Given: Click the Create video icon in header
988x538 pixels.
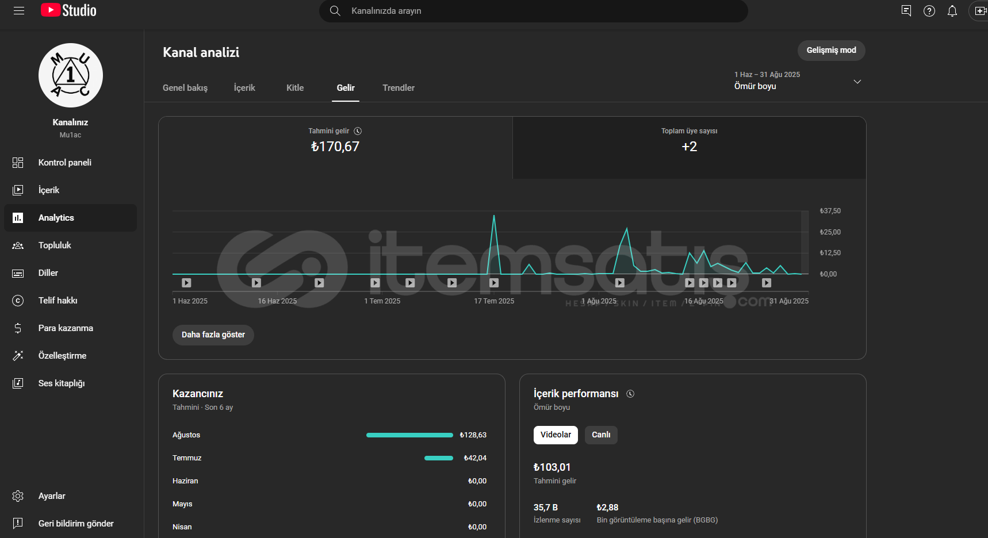Looking at the screenshot, I should 980,11.
